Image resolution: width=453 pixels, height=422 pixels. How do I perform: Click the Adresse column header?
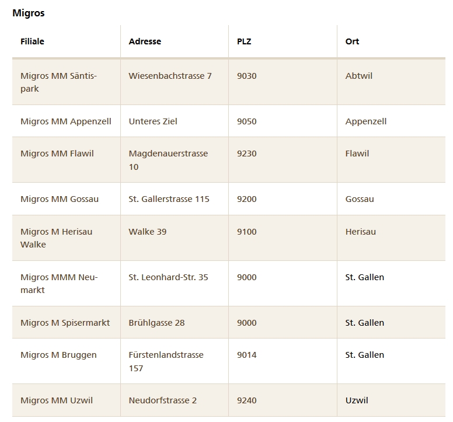click(x=145, y=41)
